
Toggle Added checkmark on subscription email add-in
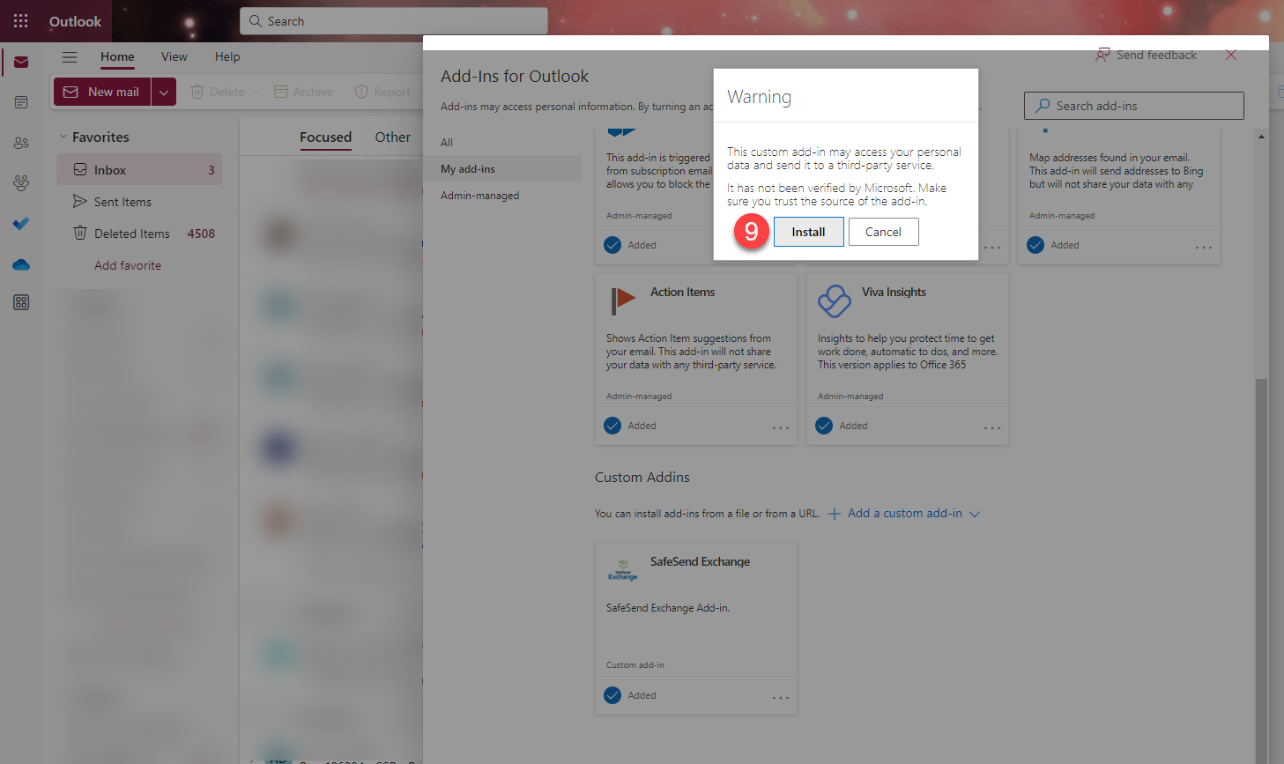(612, 245)
